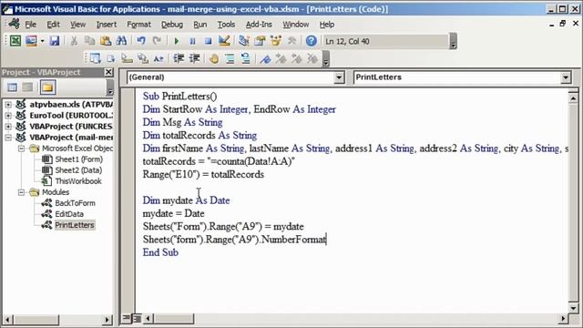Collapse the Microsoft Excel Objects folder
The image size is (583, 328).
pos(21,149)
